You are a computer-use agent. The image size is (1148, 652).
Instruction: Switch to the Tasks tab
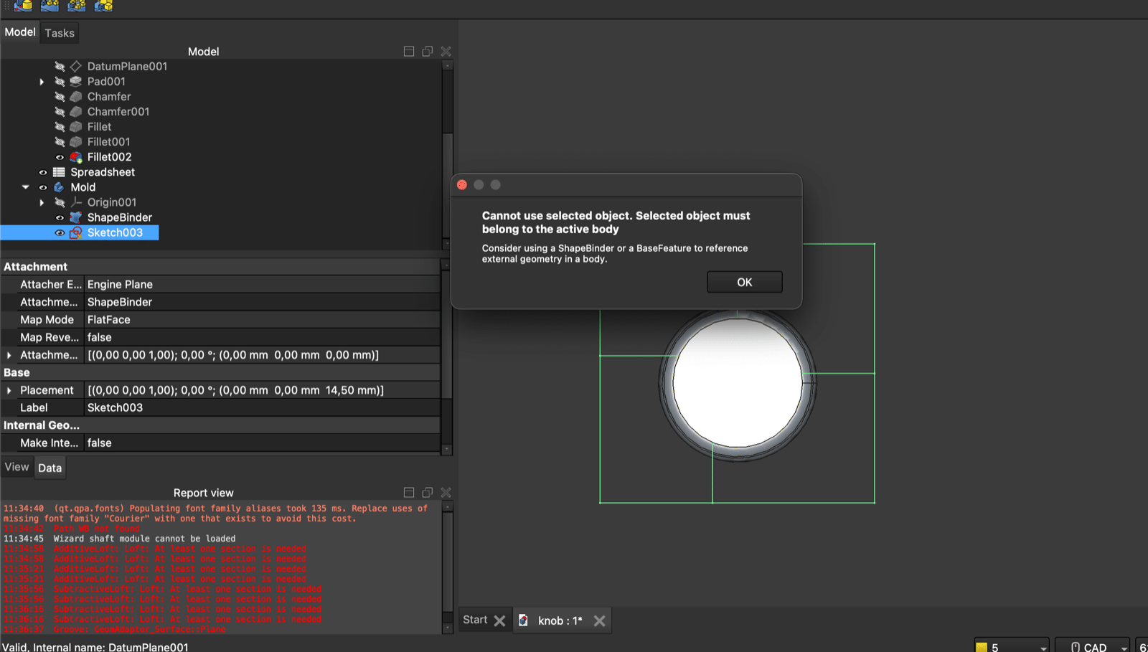60,33
